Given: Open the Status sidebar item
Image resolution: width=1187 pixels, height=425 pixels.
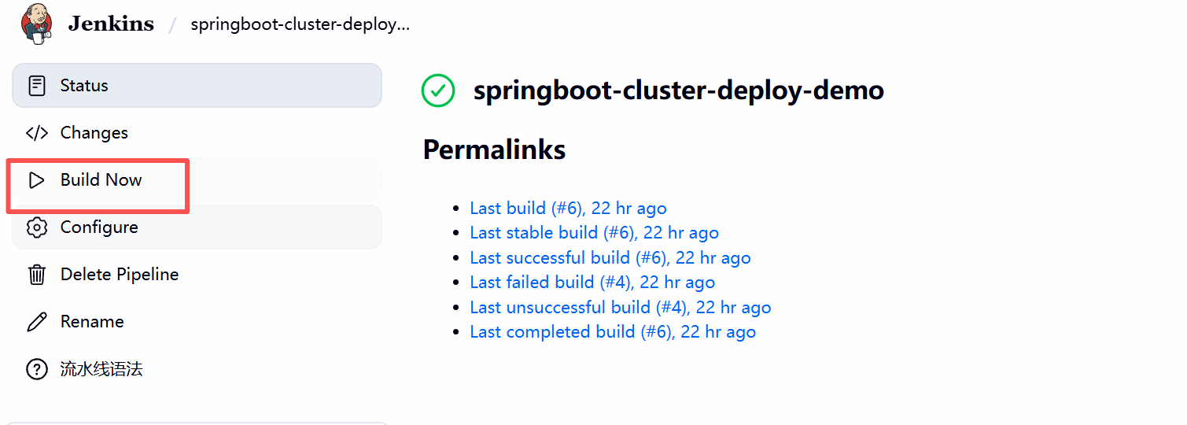Looking at the screenshot, I should tap(197, 86).
